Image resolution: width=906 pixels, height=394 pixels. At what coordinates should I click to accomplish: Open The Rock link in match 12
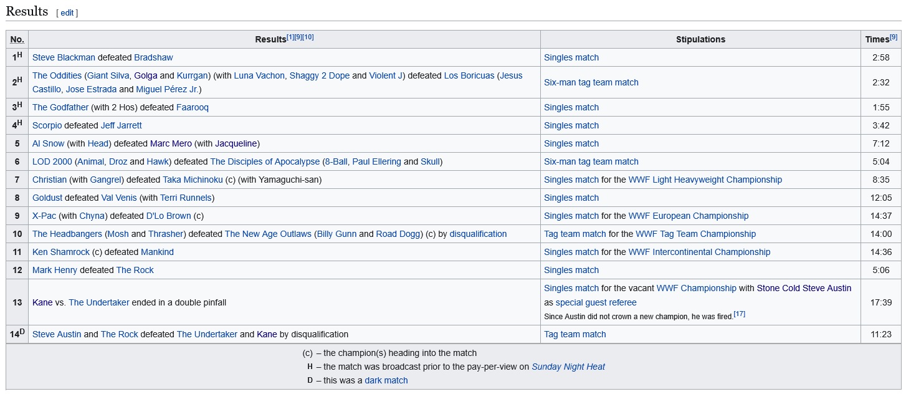point(135,270)
